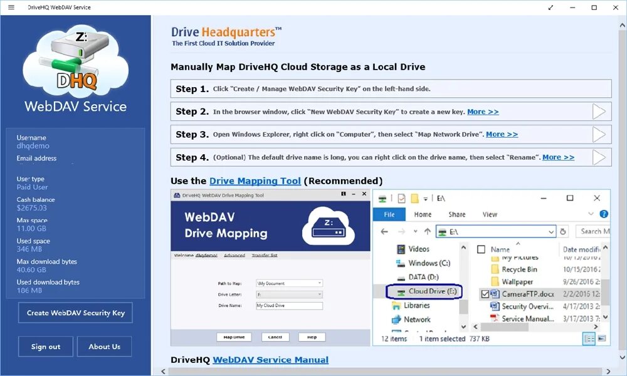Click the Explorer back arrow in the screenshot
Screen dimensions: 627x376
click(384, 231)
